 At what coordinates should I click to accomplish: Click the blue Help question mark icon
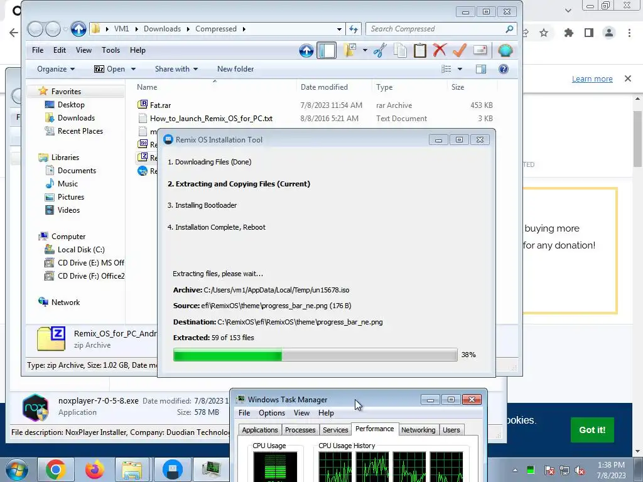pos(504,69)
